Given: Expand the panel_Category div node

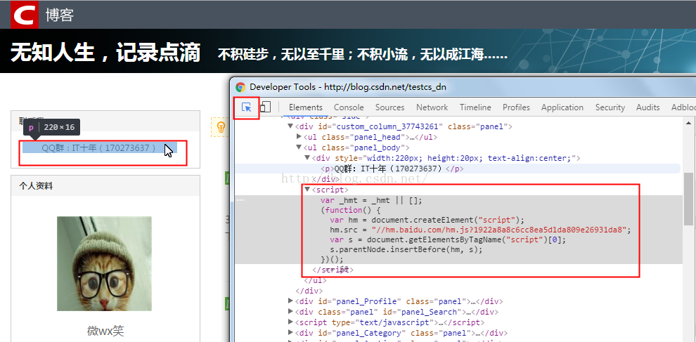Looking at the screenshot, I should [x=291, y=333].
